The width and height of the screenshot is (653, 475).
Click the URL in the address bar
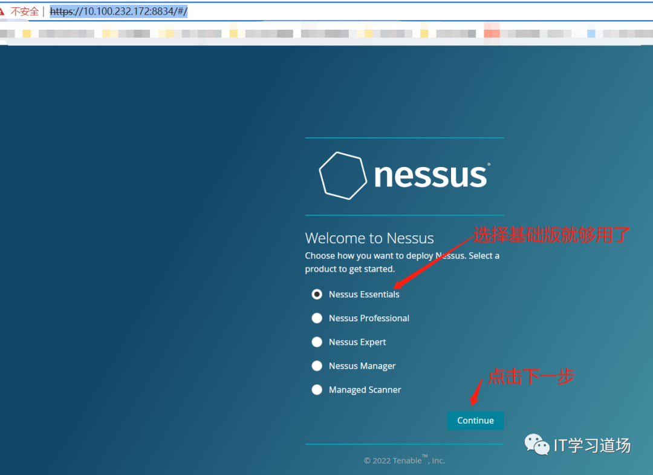pos(119,11)
